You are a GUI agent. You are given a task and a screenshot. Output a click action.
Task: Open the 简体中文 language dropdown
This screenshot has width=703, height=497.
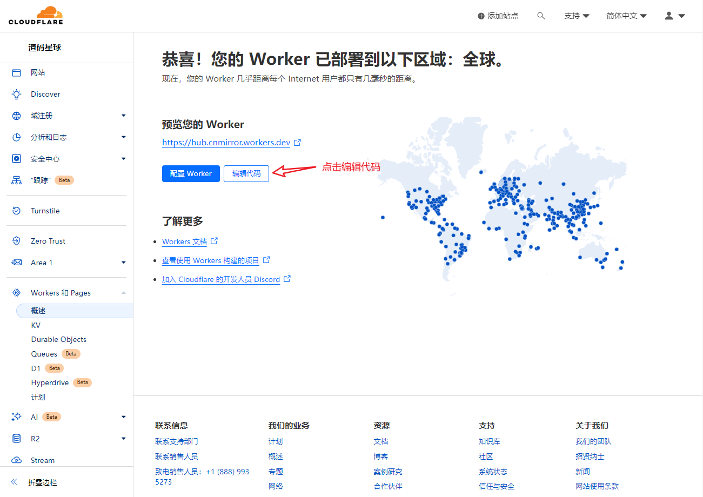pyautogui.click(x=626, y=16)
